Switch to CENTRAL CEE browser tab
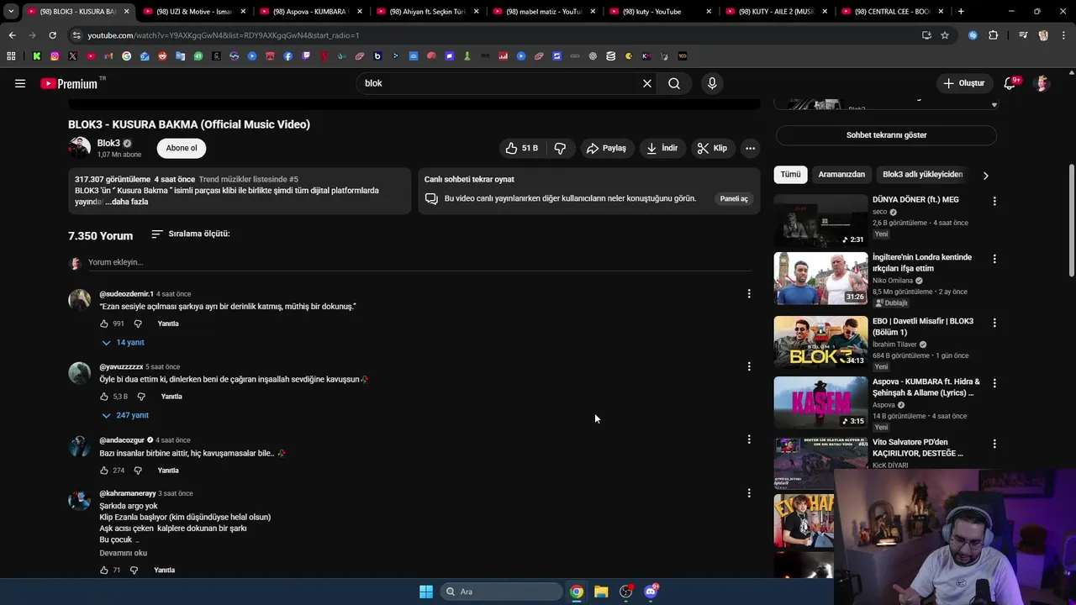Viewport: 1076px width, 605px height. point(892,12)
